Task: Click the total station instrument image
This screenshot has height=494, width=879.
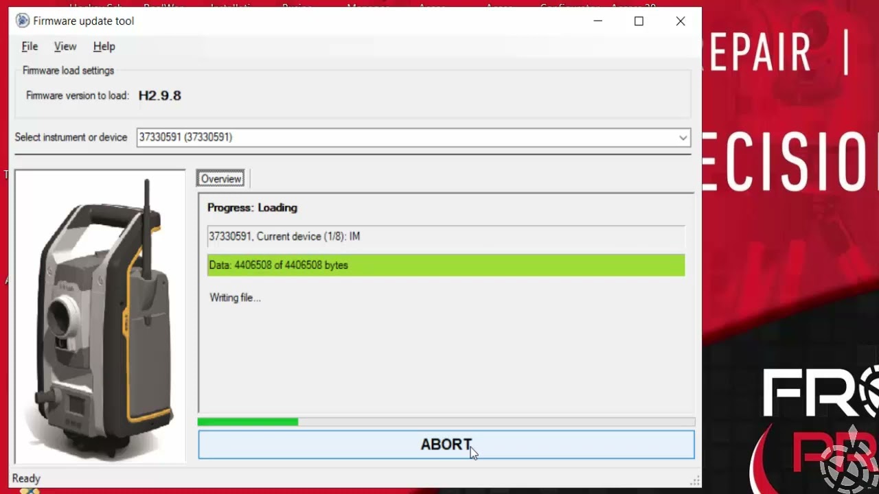Action: 100,317
